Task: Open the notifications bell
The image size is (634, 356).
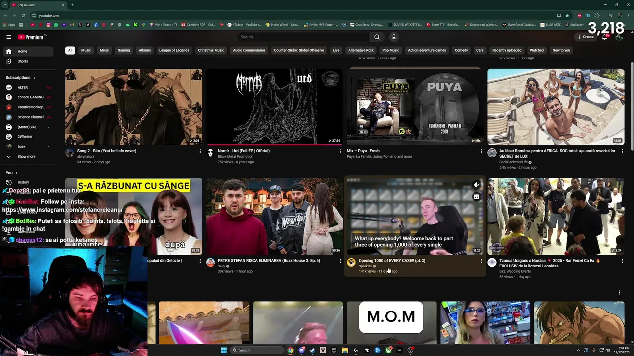Action: point(605,37)
